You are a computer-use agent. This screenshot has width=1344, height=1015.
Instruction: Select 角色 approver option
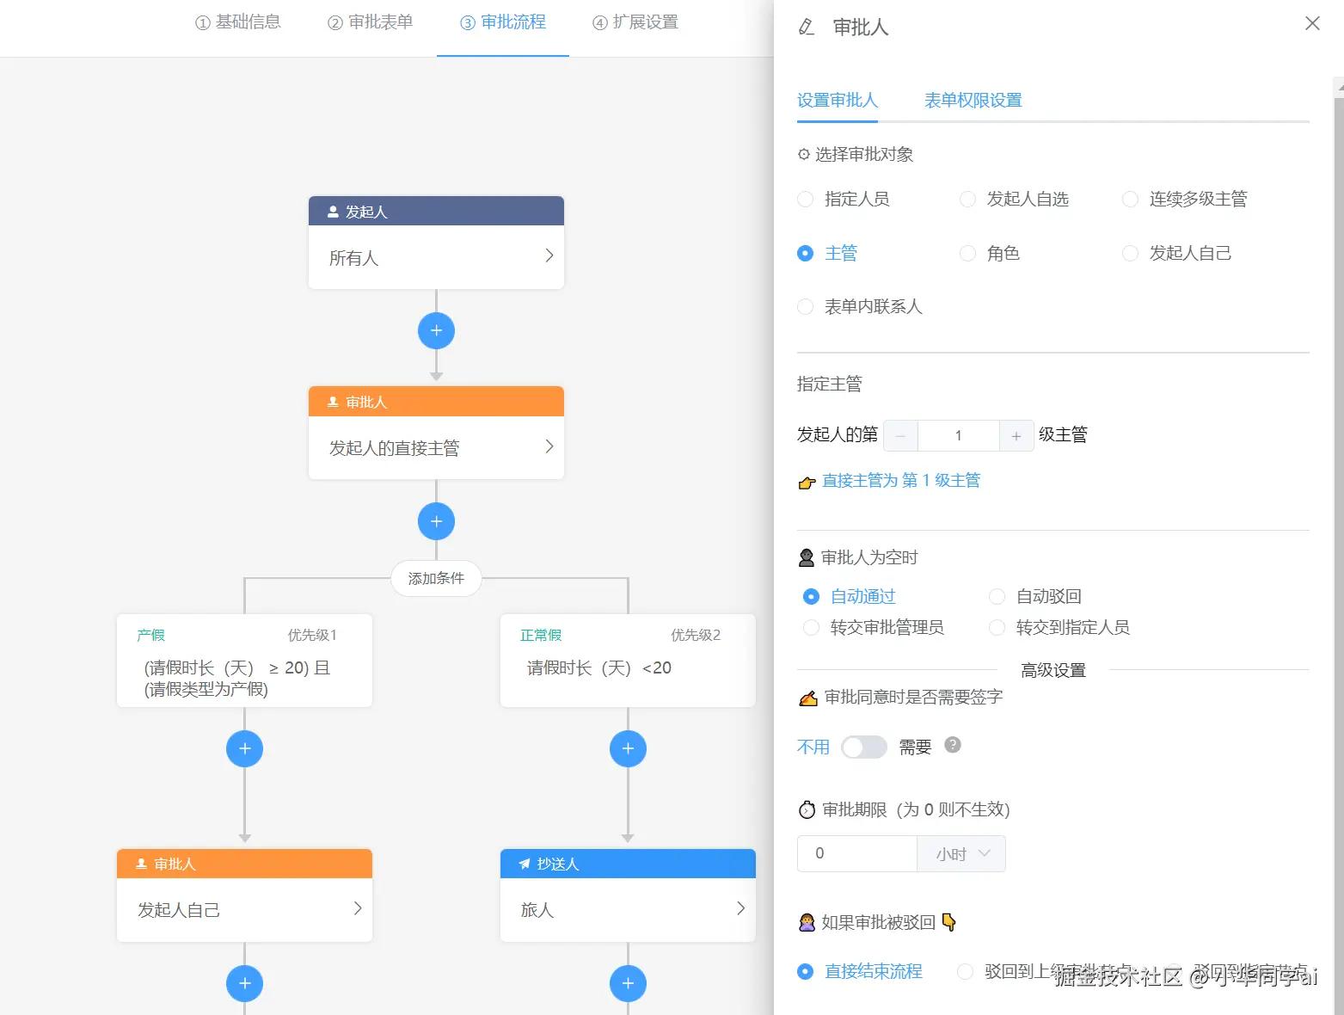pyautogui.click(x=990, y=253)
